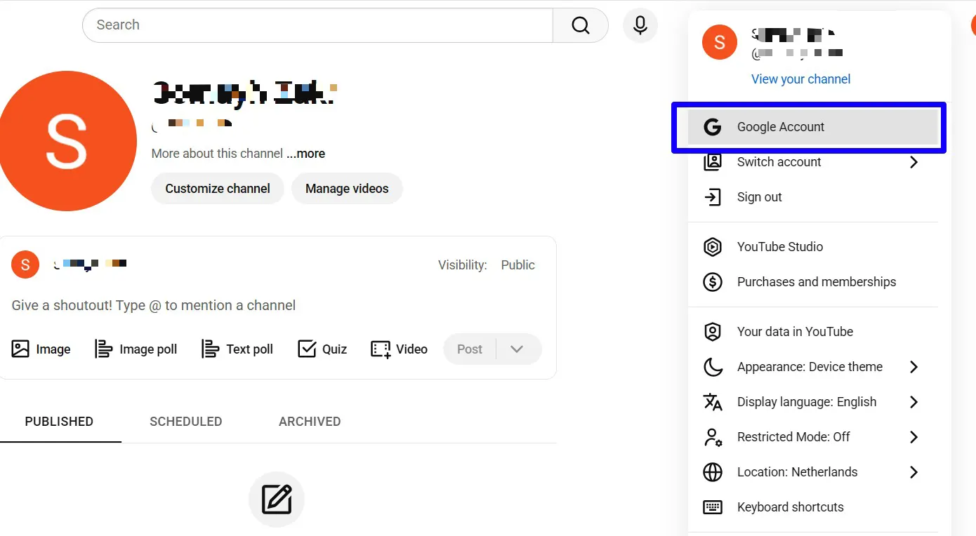
Task: Click the Customize channel button
Action: coord(218,189)
